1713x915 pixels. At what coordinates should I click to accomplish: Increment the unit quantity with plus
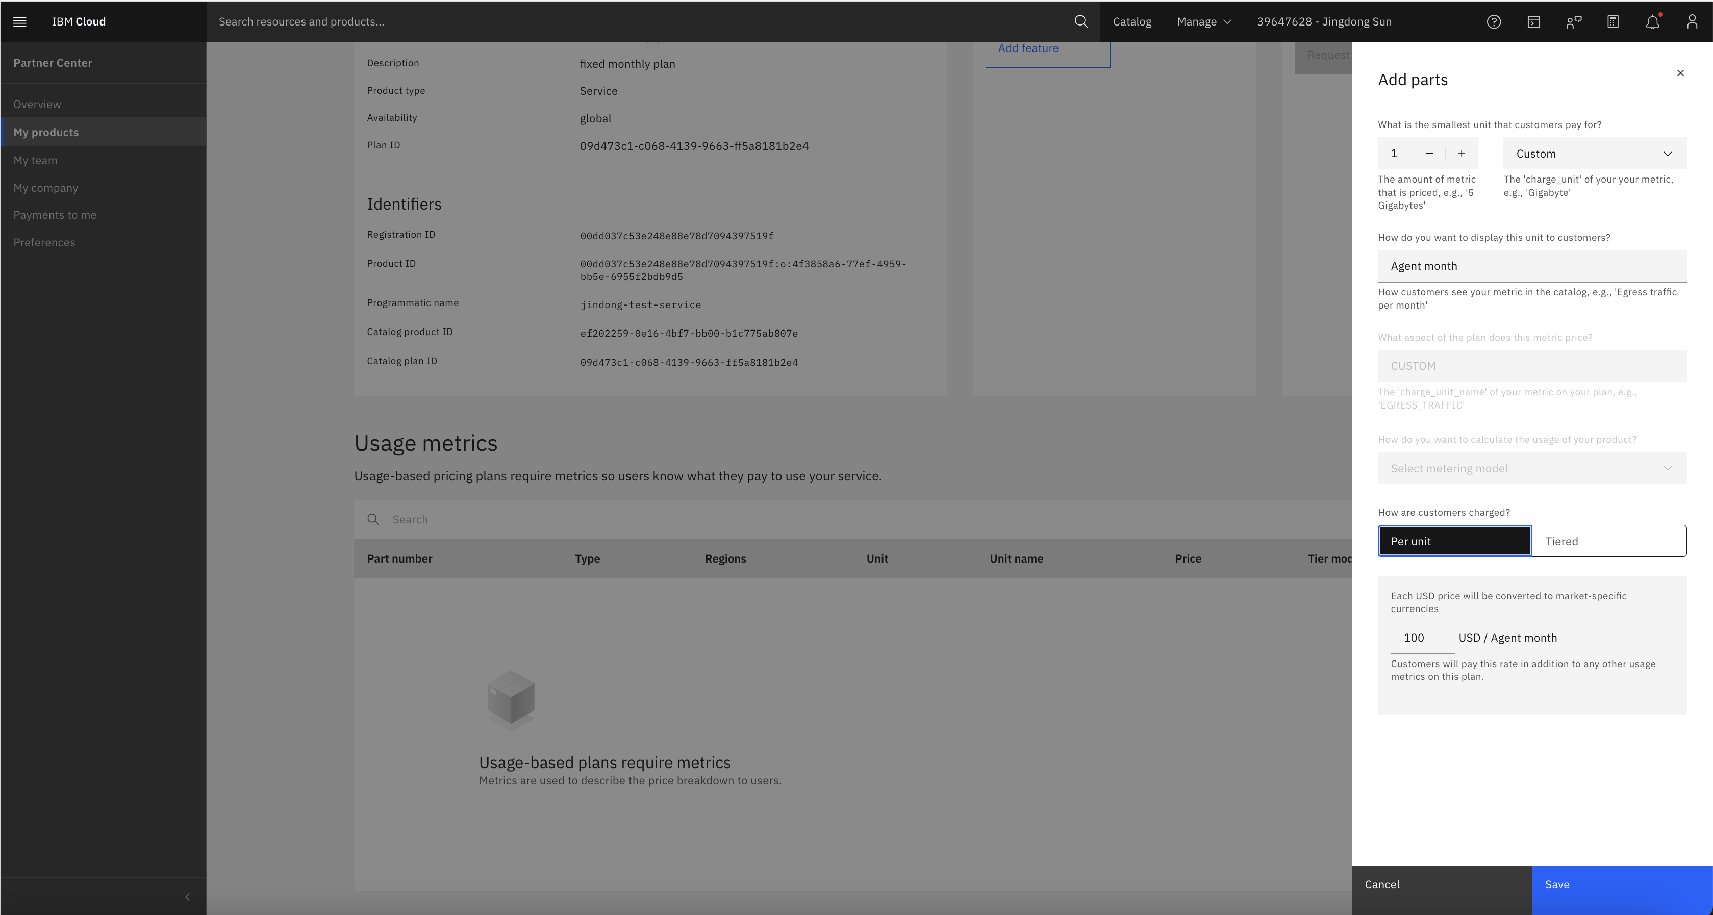coord(1462,154)
